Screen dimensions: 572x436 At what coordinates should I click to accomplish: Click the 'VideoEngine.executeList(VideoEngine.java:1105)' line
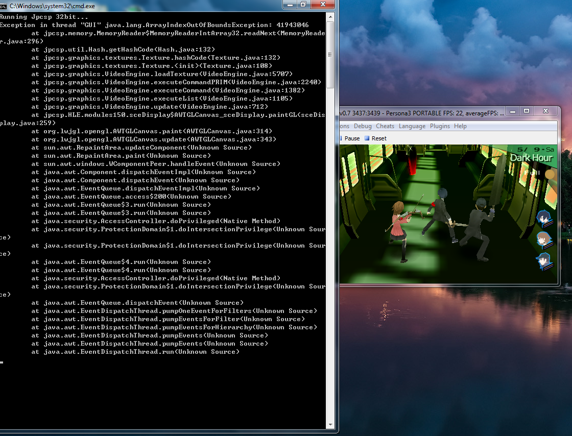click(x=162, y=99)
